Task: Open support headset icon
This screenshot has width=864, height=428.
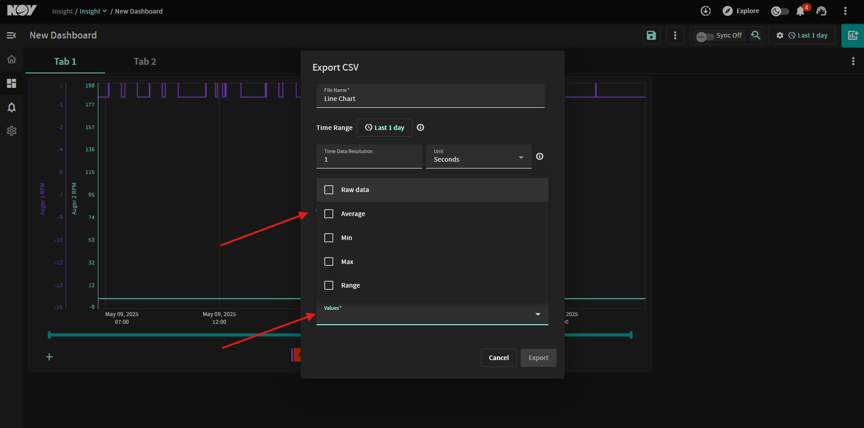Action: pyautogui.click(x=821, y=11)
